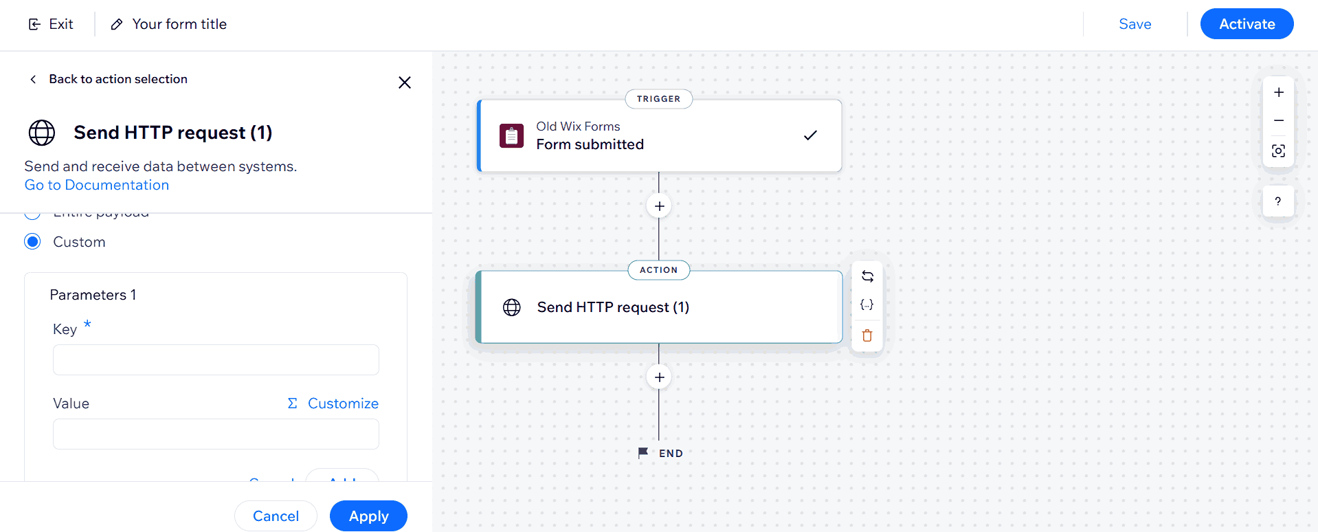
Task: Edit form title with pencil icon
Action: point(117,25)
